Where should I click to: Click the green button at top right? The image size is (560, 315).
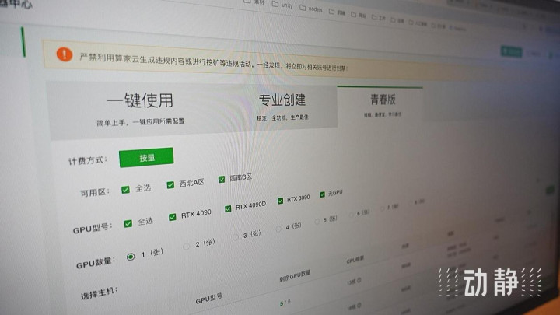pos(512,51)
